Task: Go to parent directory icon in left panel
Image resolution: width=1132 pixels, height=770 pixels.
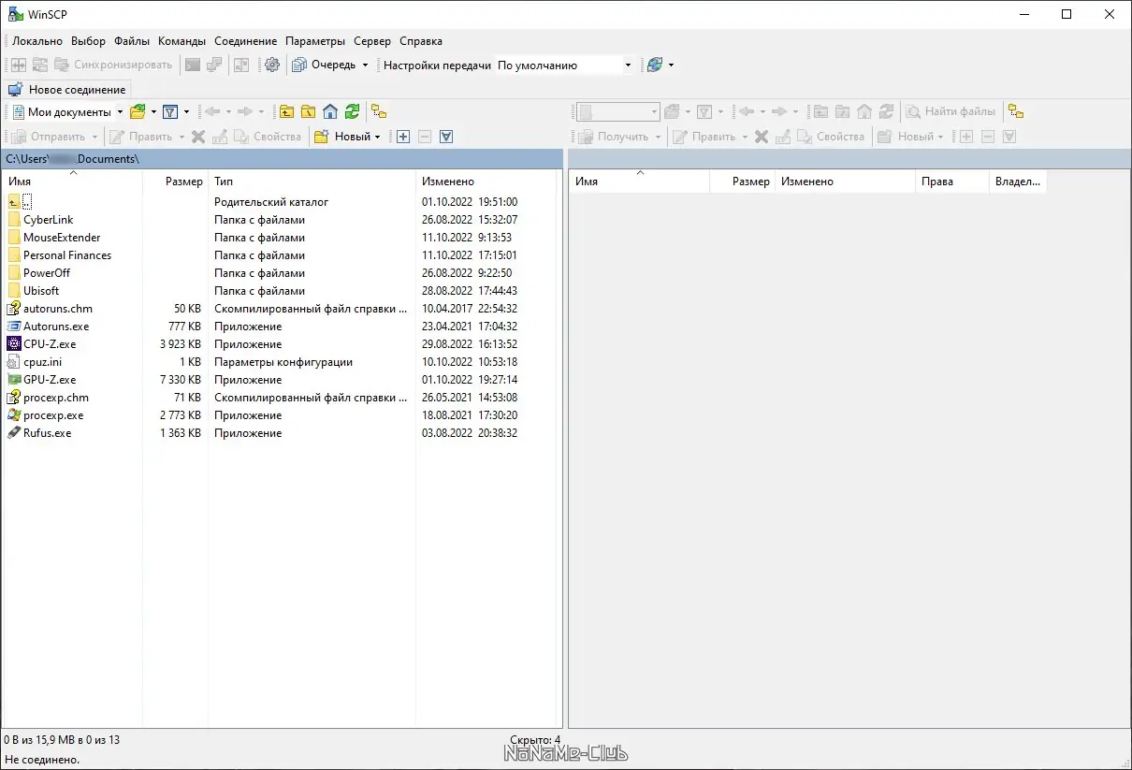Action: pos(286,111)
